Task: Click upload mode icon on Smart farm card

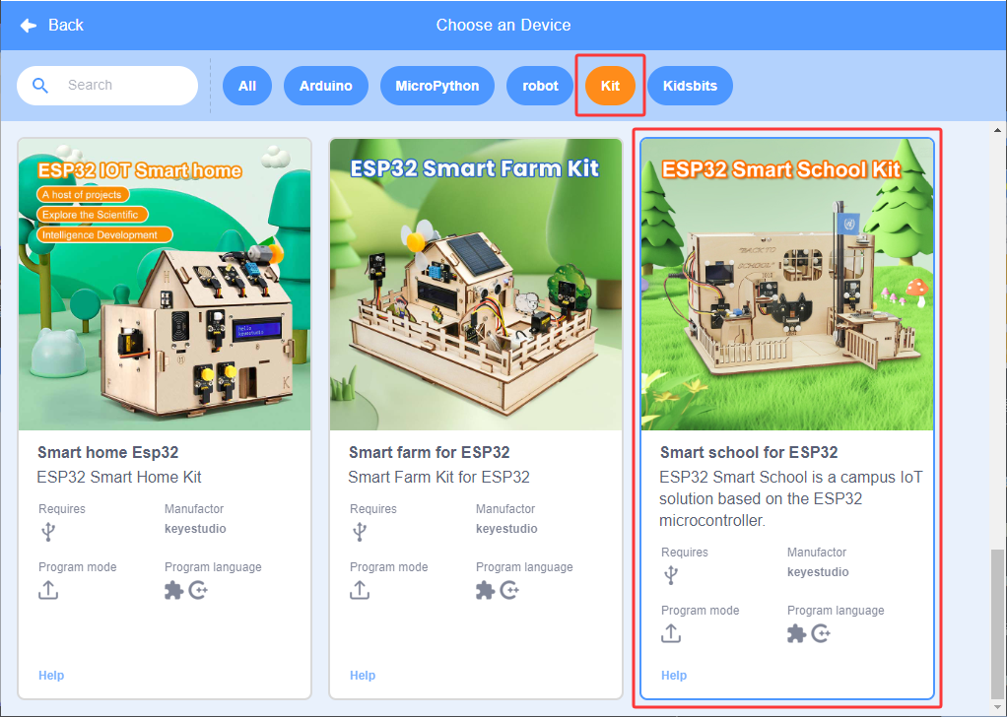Action: click(360, 590)
